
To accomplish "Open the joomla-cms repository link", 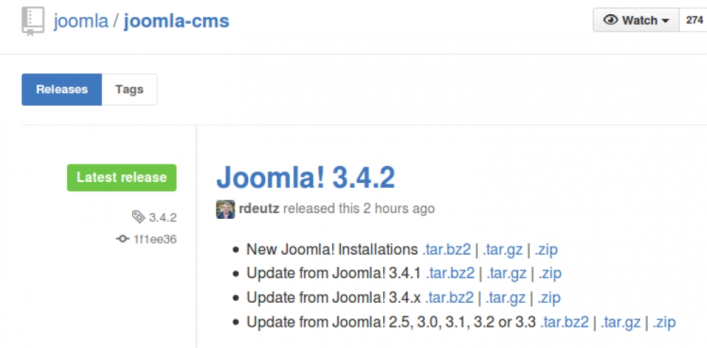I will [176, 21].
